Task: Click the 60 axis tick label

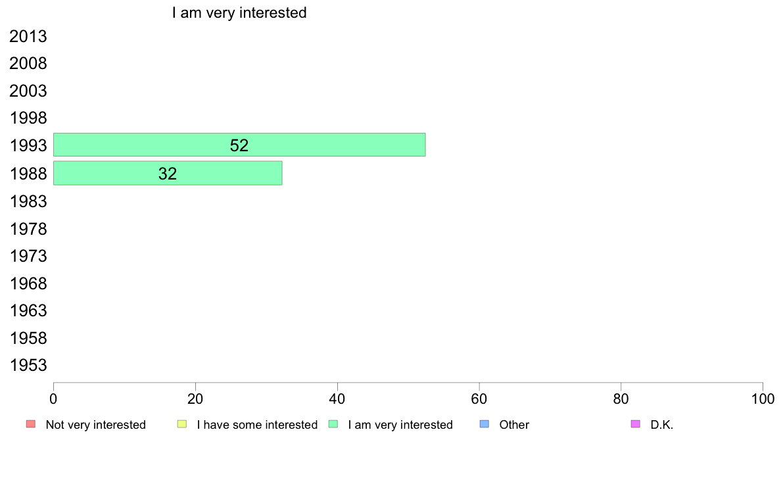Action: pos(479,399)
